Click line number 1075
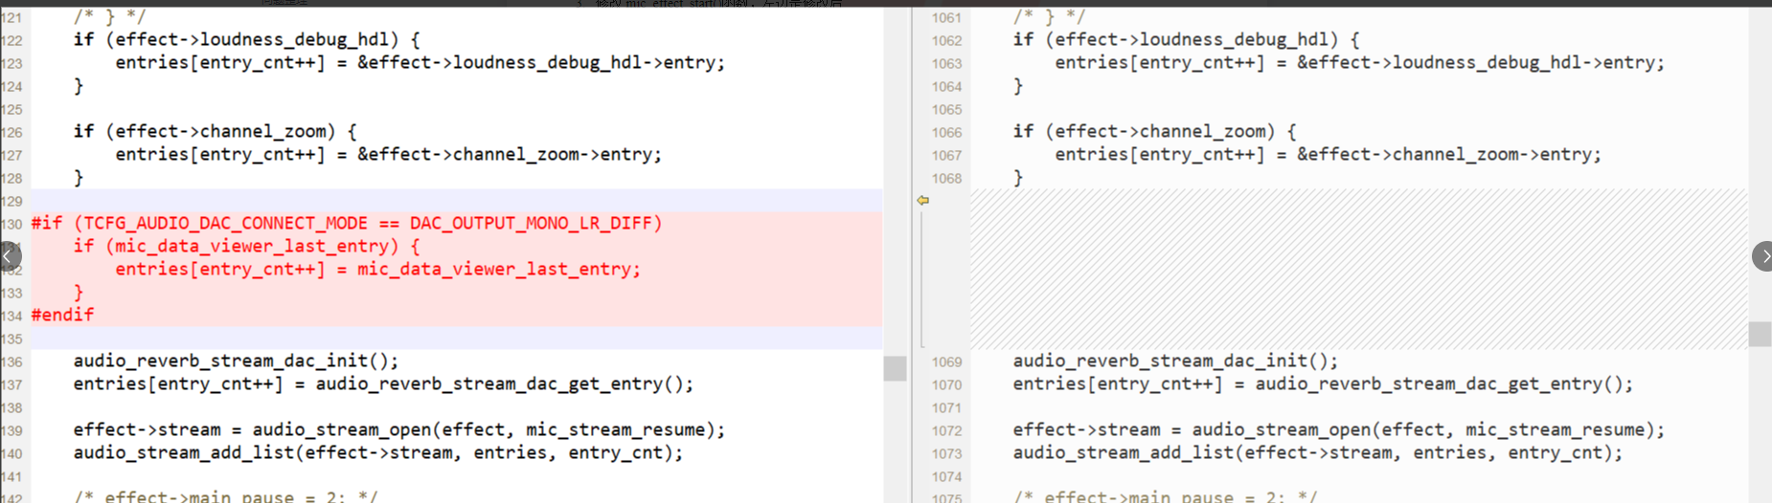Image resolution: width=1772 pixels, height=503 pixels. point(946,497)
